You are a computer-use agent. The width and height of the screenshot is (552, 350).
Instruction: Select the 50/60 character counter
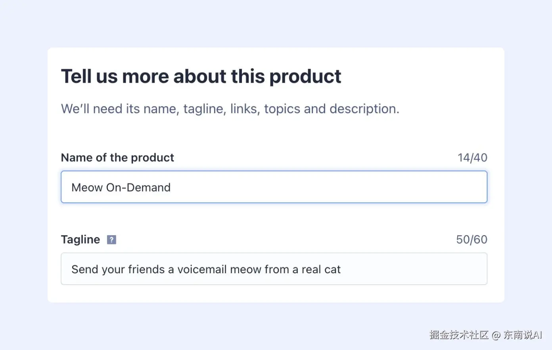[471, 239]
